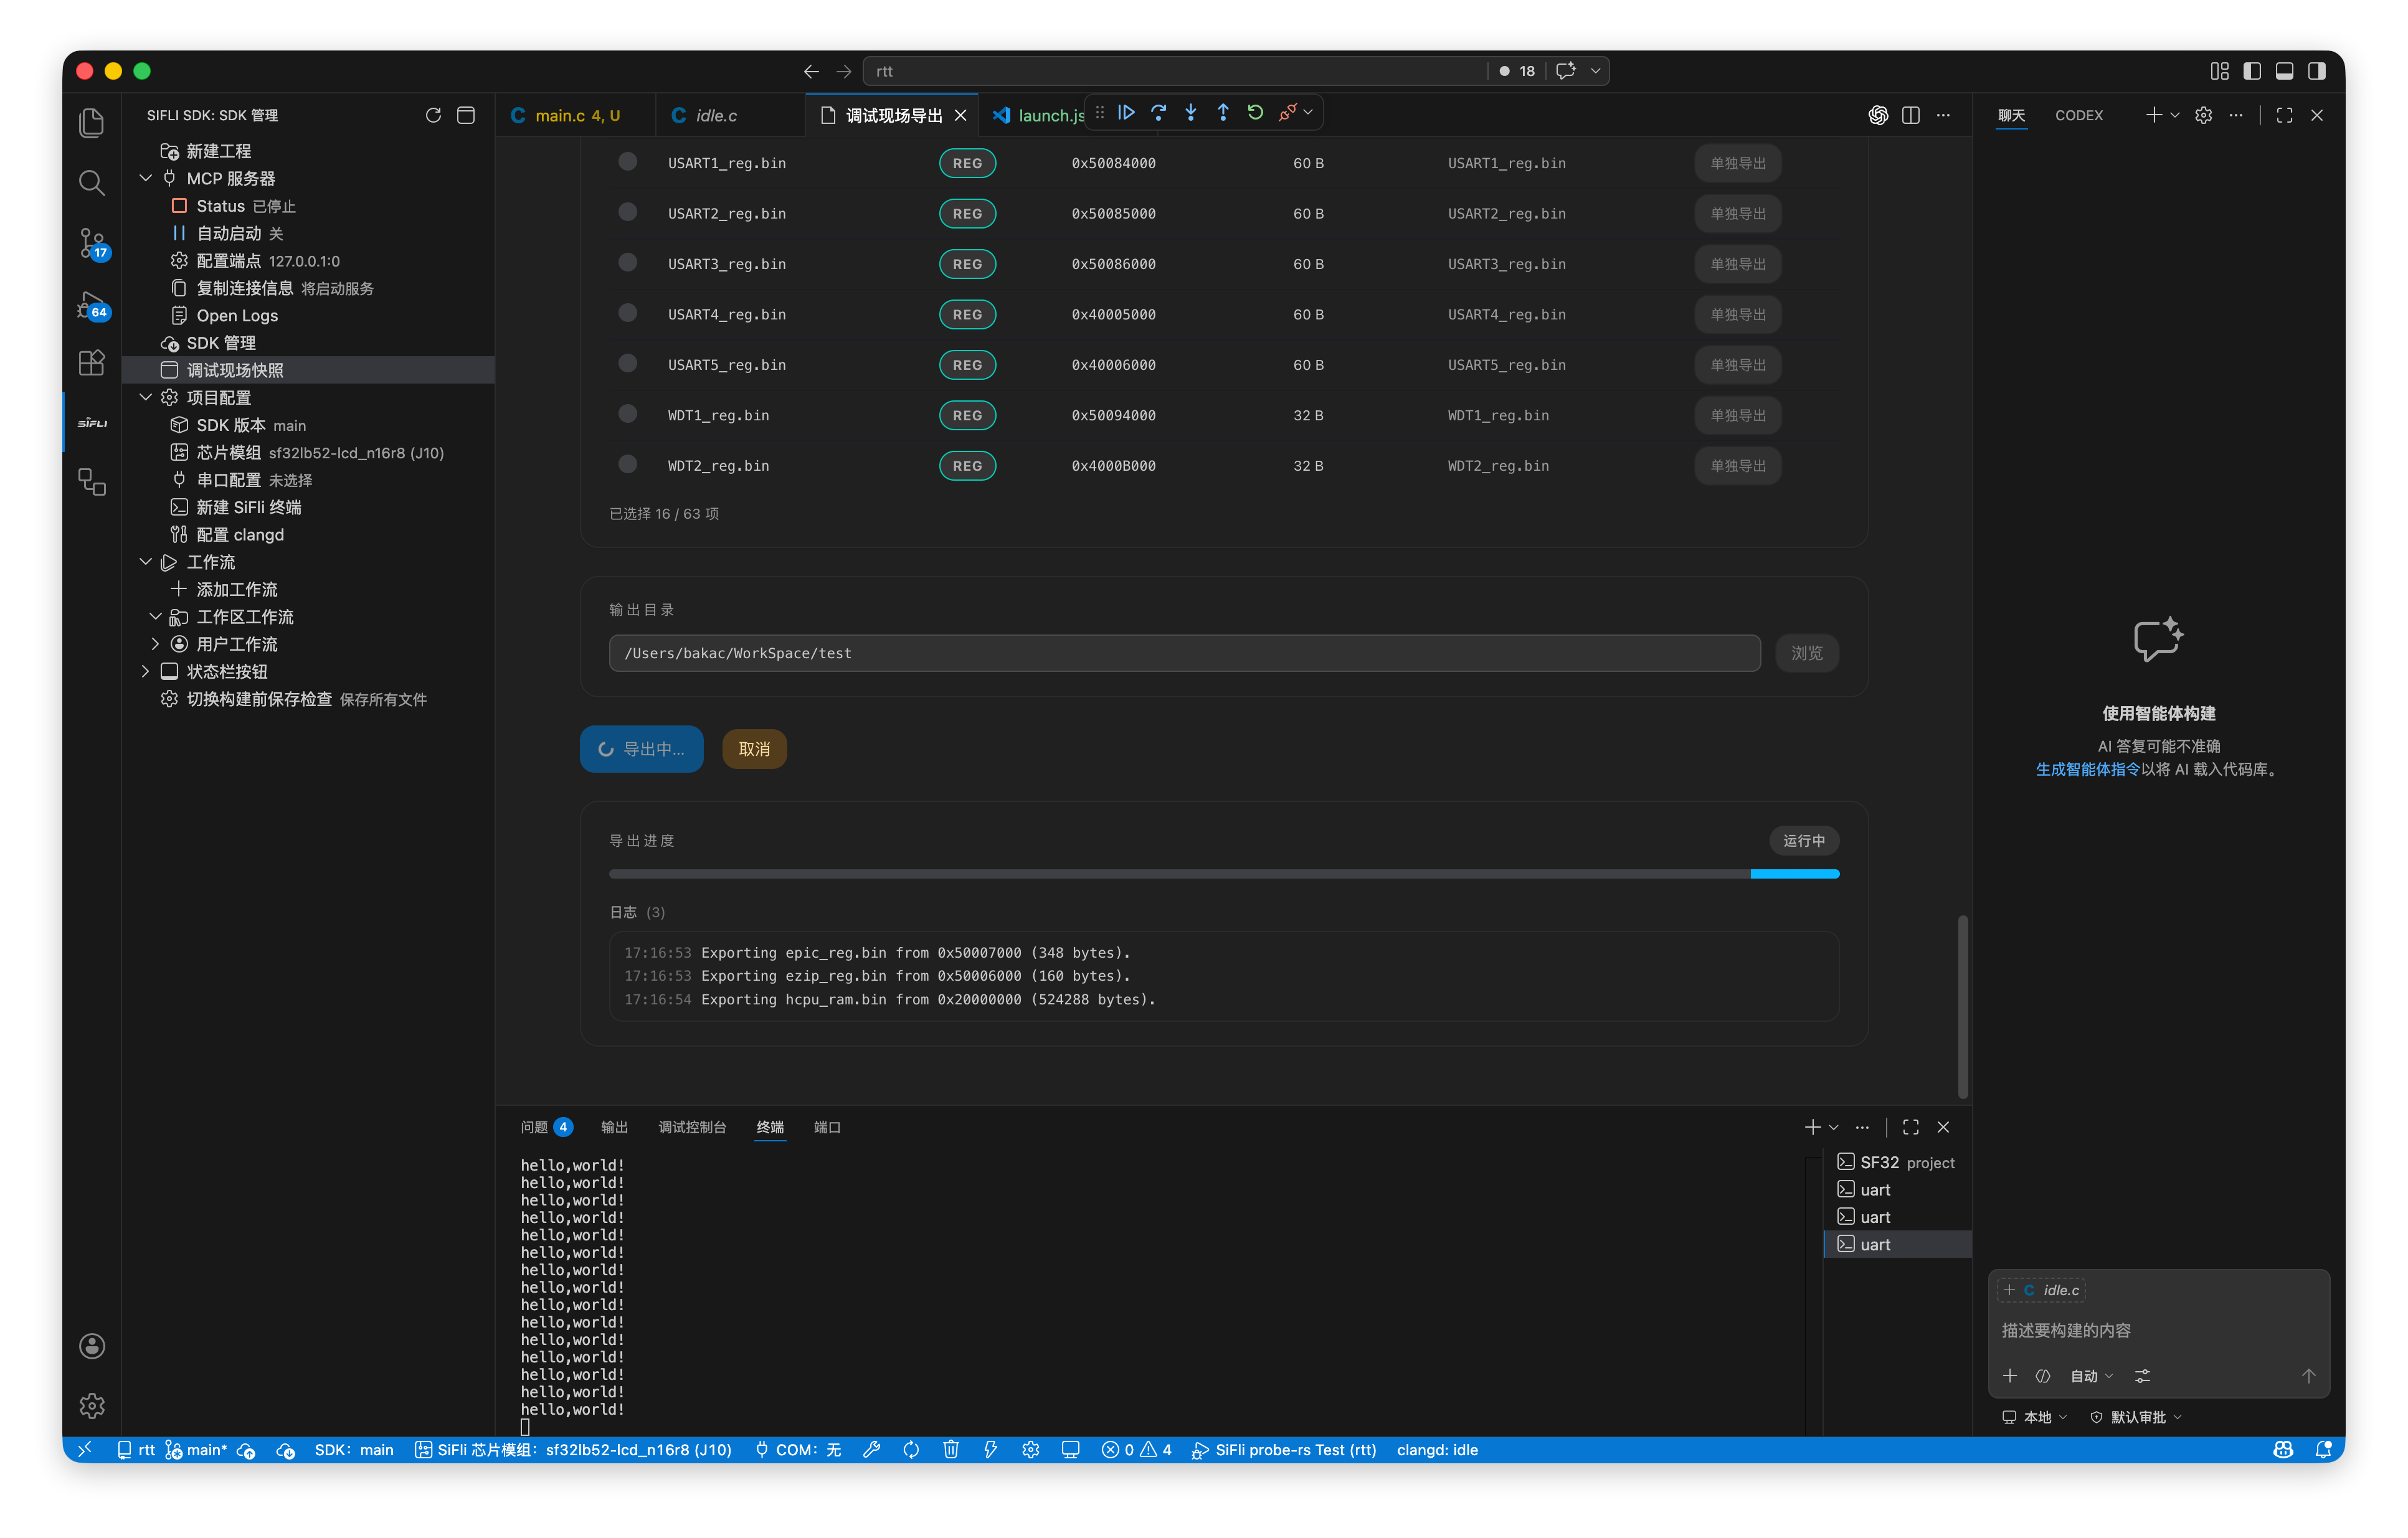
Task: Click the debug Continue icon
Action: pyautogui.click(x=1126, y=113)
